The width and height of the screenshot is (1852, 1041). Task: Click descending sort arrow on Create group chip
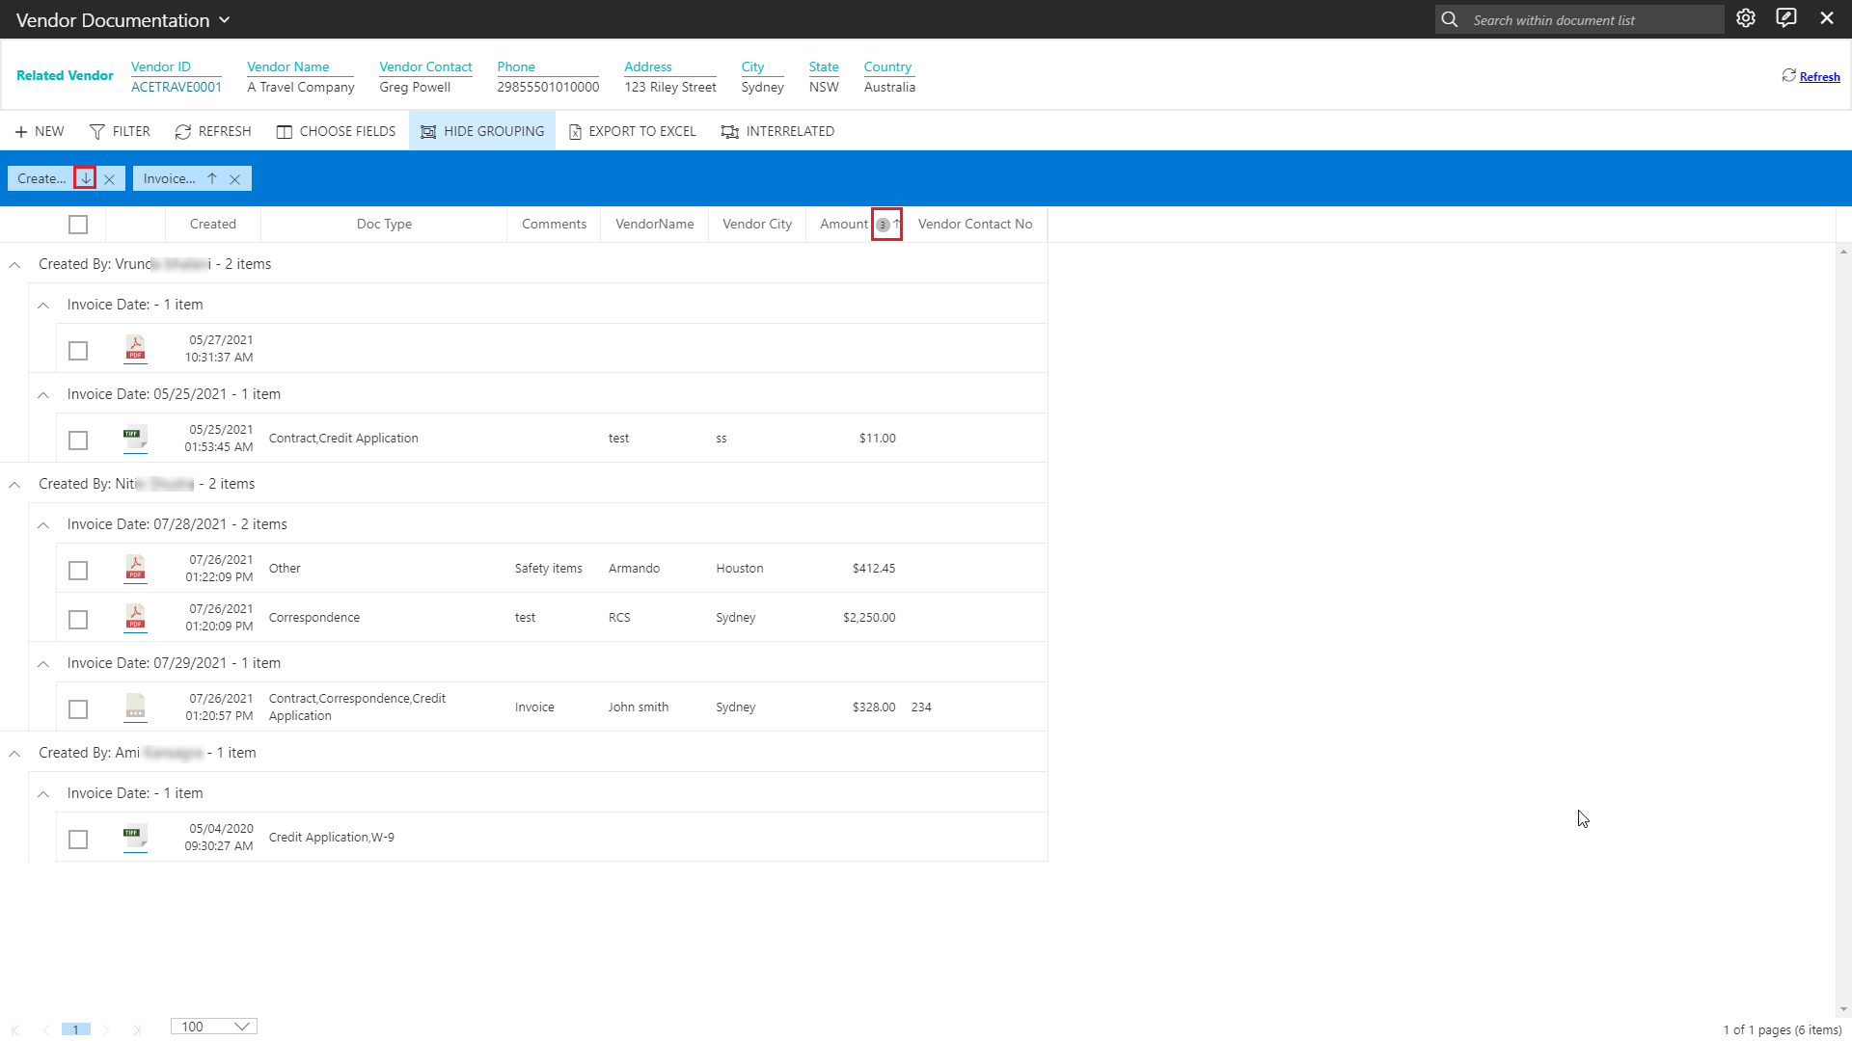(x=86, y=178)
